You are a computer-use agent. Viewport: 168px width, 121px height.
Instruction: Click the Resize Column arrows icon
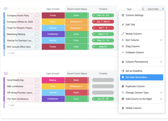click(x=123, y=34)
